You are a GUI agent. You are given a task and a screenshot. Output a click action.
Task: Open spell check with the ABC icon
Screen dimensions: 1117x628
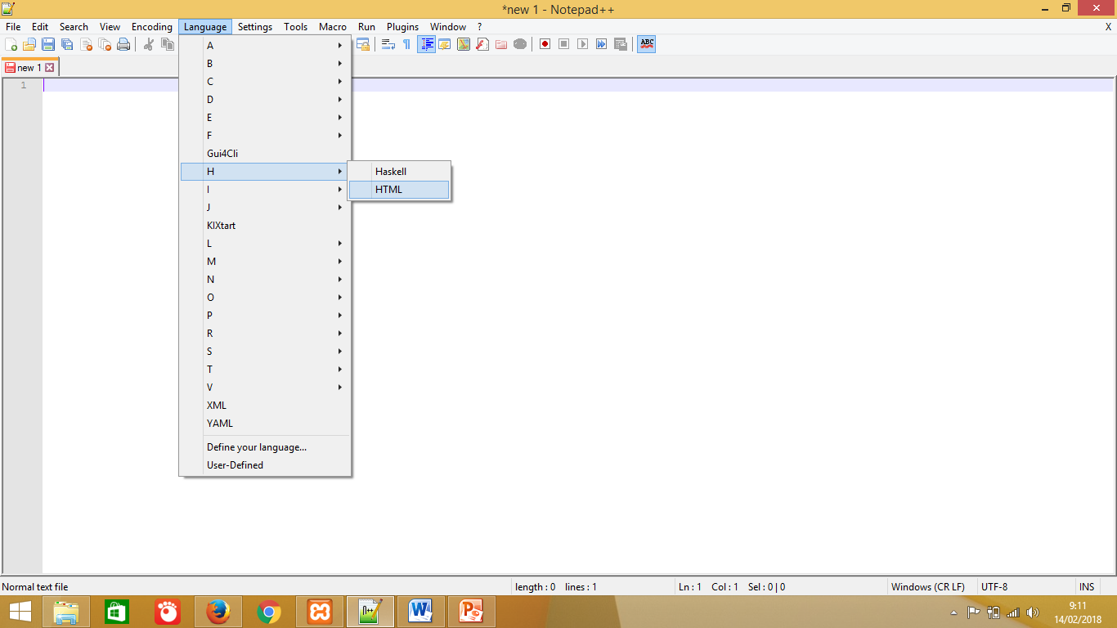pyautogui.click(x=646, y=44)
